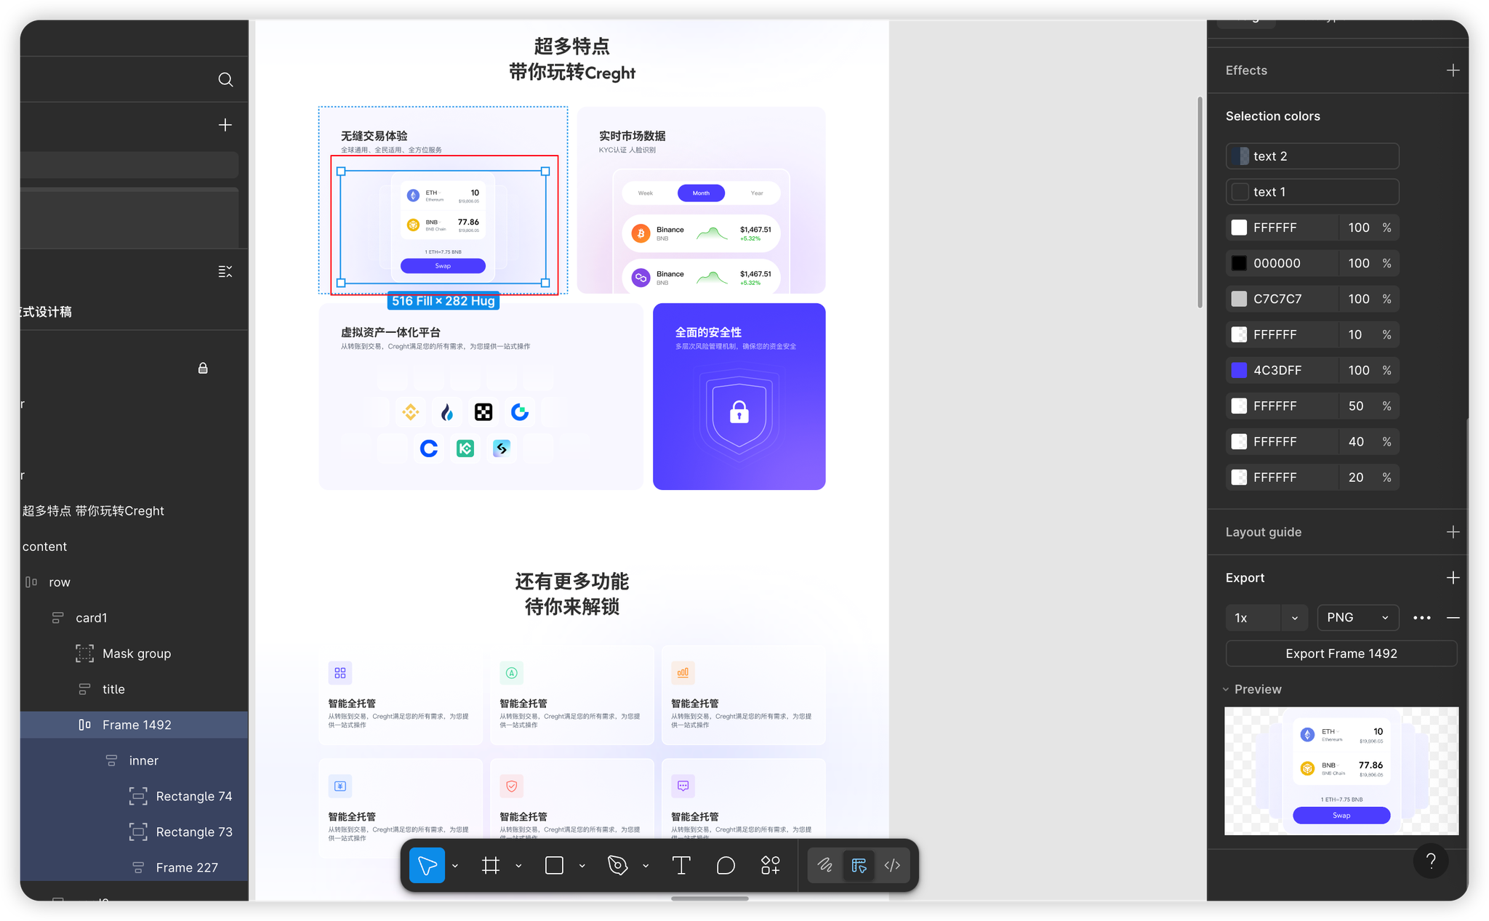Viewport: 1489px width, 921px height.
Task: Open Pen tool options chevron
Action: [646, 866]
